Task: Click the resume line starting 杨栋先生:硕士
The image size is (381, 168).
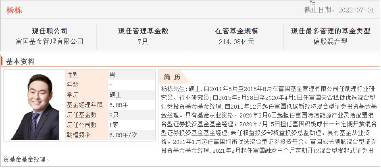Action: coord(268,89)
